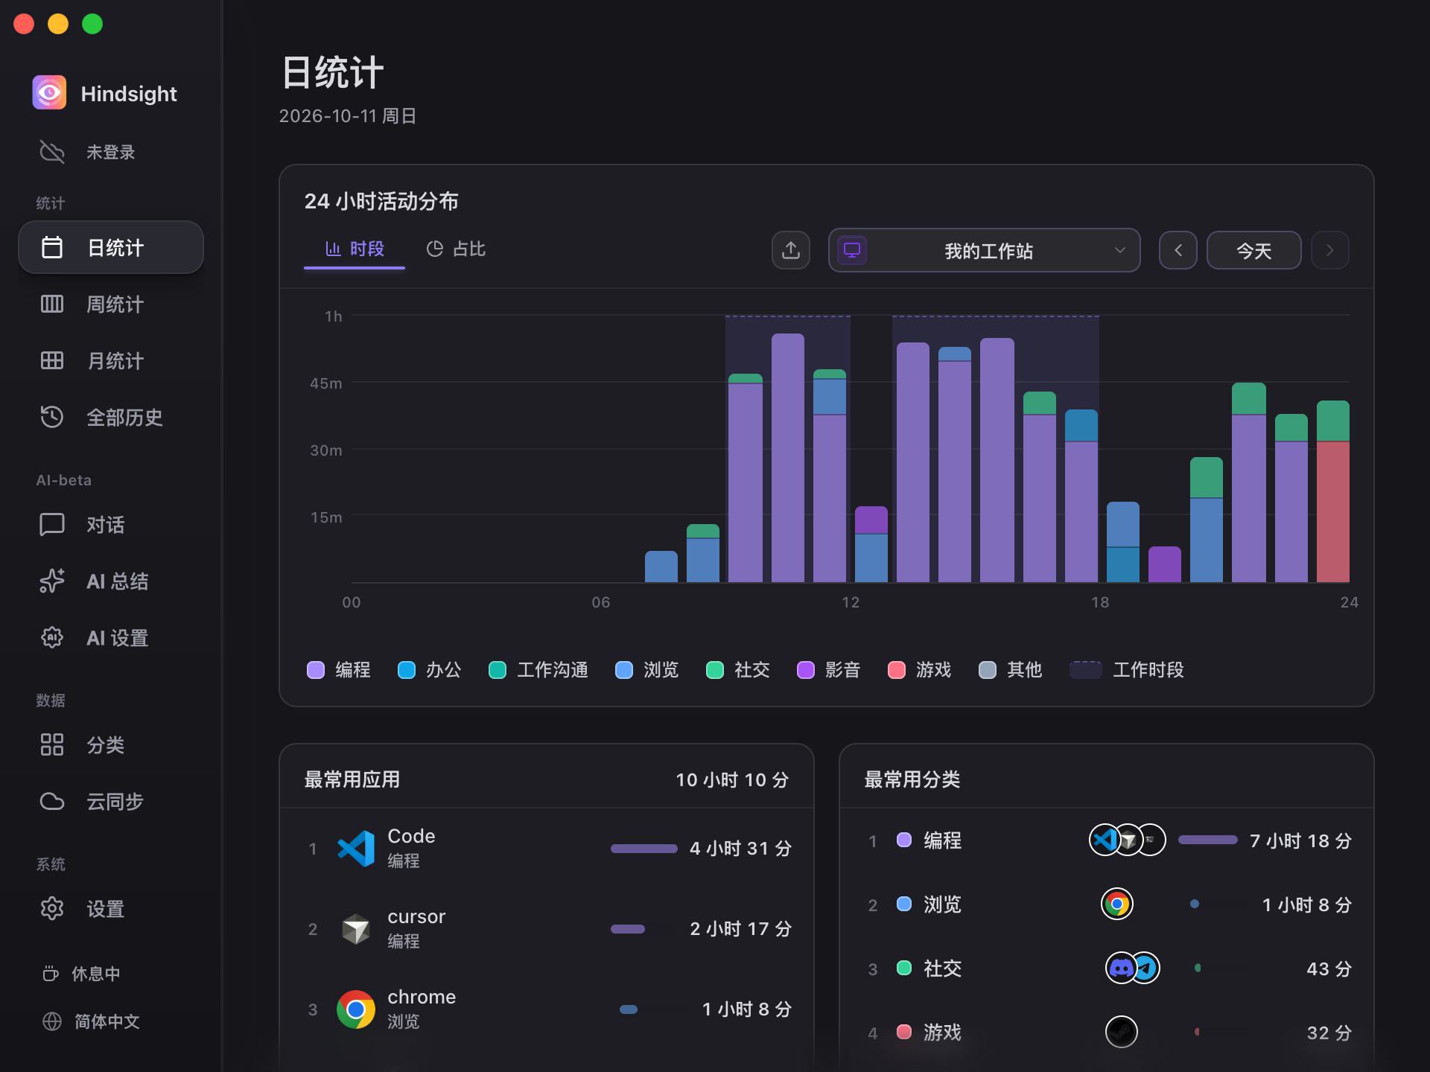
Task: Click the not-logged-in cloud icon
Action: click(x=51, y=152)
